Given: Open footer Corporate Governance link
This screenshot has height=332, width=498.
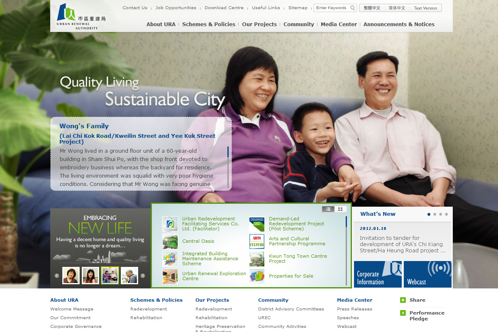Looking at the screenshot, I should 76,327.
